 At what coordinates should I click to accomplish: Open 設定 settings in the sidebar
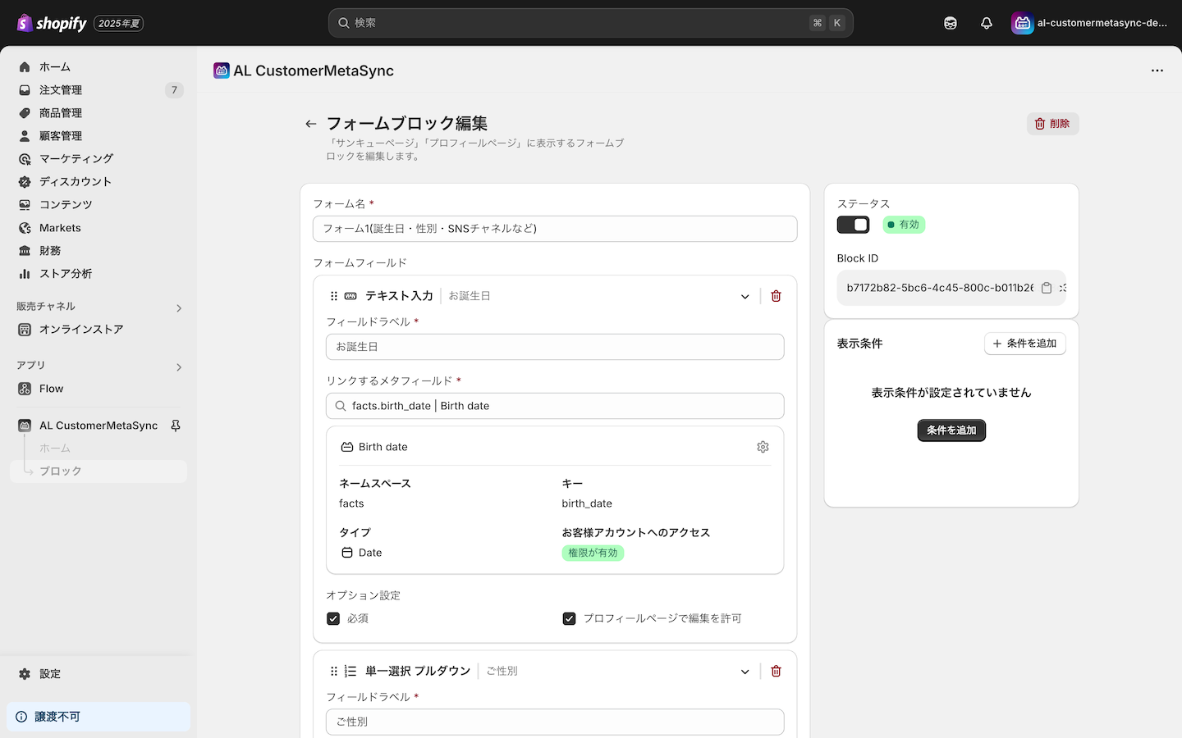coord(98,674)
